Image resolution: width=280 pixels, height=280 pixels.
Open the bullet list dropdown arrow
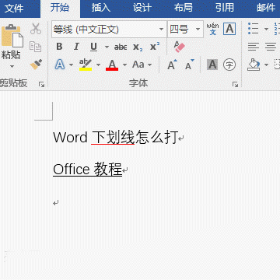pyautogui.click(x=266, y=29)
